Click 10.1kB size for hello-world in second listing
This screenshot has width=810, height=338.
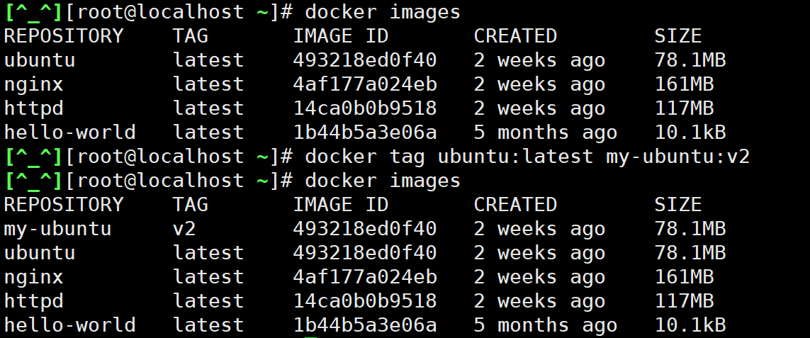tap(690, 325)
